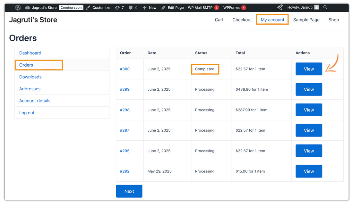Open order #300 link

pos(125,69)
